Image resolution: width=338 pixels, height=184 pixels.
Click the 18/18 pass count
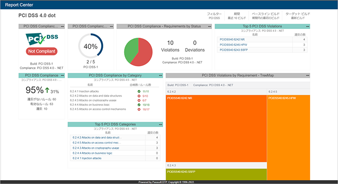[146, 105]
